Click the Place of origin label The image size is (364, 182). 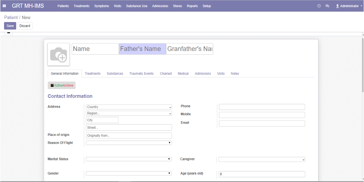tap(58, 135)
